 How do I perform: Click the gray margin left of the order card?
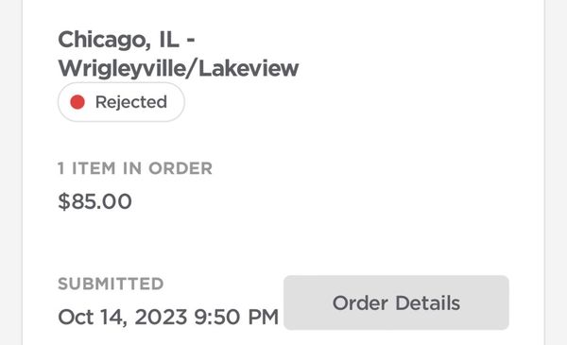point(10,172)
